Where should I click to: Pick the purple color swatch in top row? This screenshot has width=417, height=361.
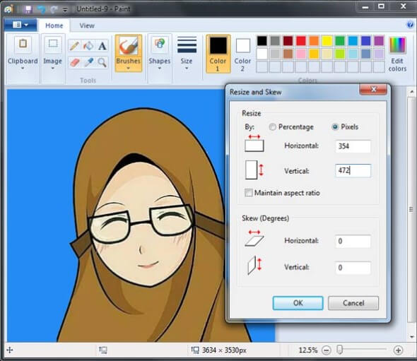click(x=379, y=41)
